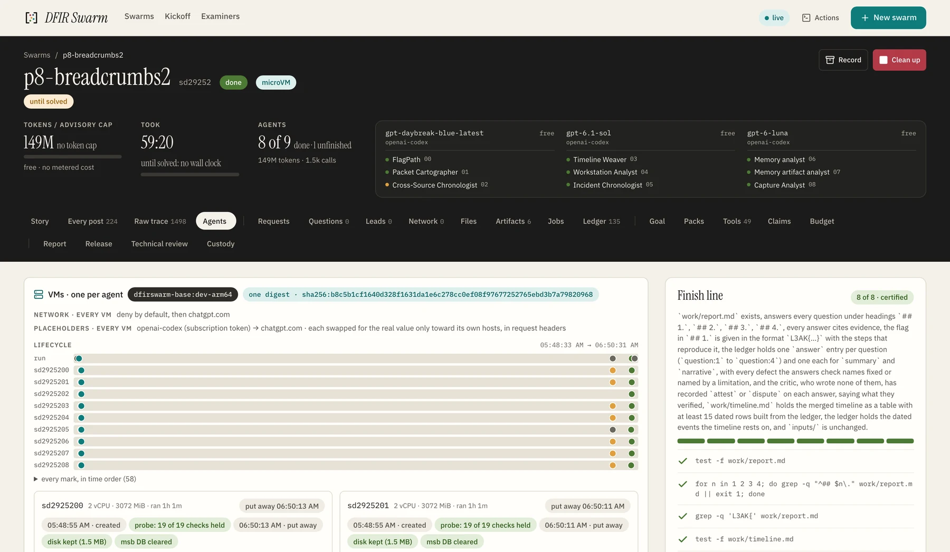Expand every mark in time order
The image size is (950, 552).
[85, 479]
